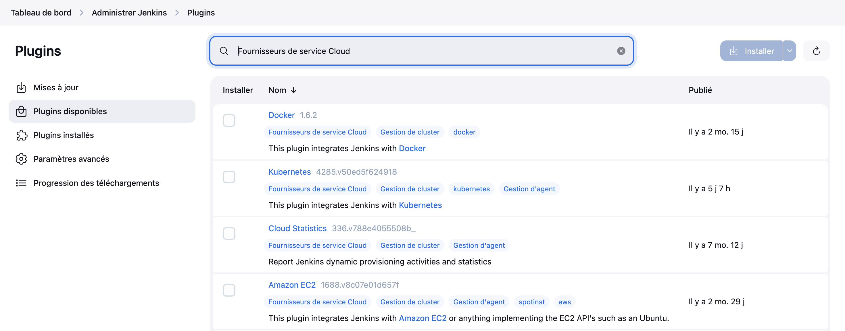This screenshot has width=845, height=331.
Task: Click the Mises à jour download icon
Action: pyautogui.click(x=21, y=88)
